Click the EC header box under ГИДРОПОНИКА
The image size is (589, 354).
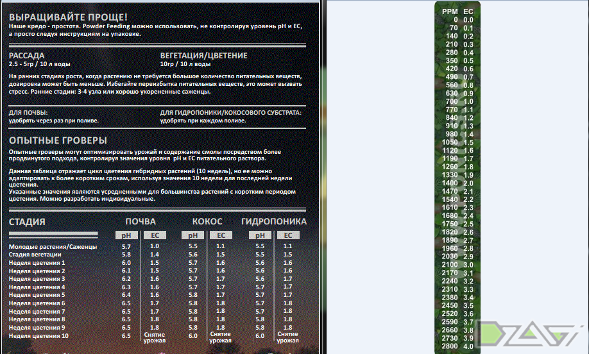pyautogui.click(x=288, y=235)
